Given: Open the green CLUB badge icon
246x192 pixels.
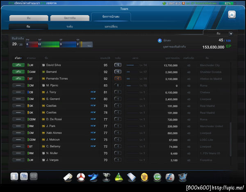Looking at the screenshot, I should pos(157,177).
